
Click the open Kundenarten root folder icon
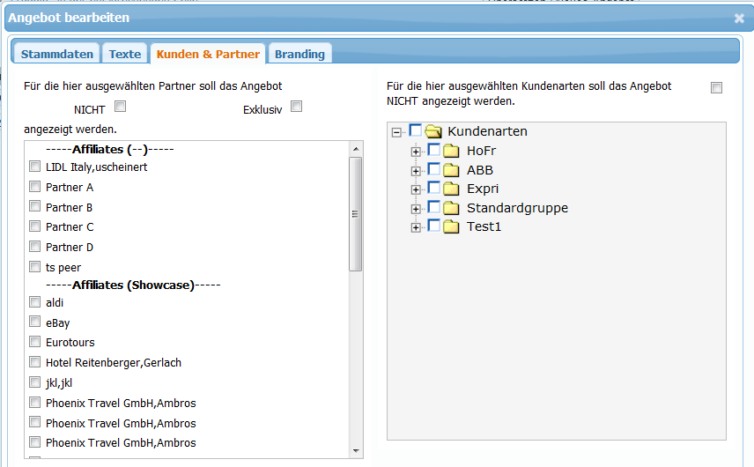point(433,131)
